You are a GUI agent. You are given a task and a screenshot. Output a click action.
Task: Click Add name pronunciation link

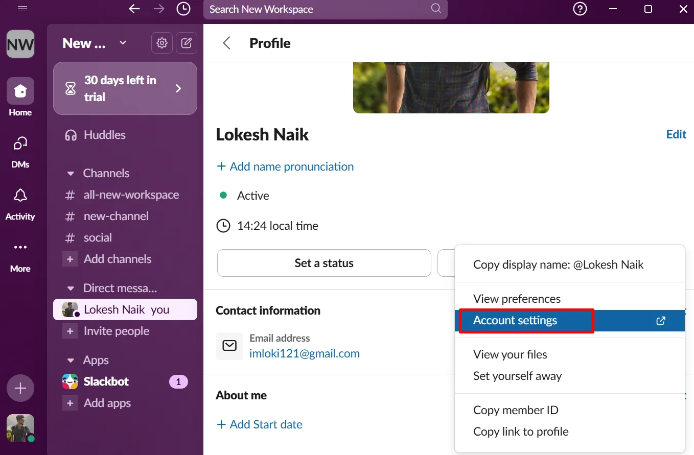[x=285, y=166]
